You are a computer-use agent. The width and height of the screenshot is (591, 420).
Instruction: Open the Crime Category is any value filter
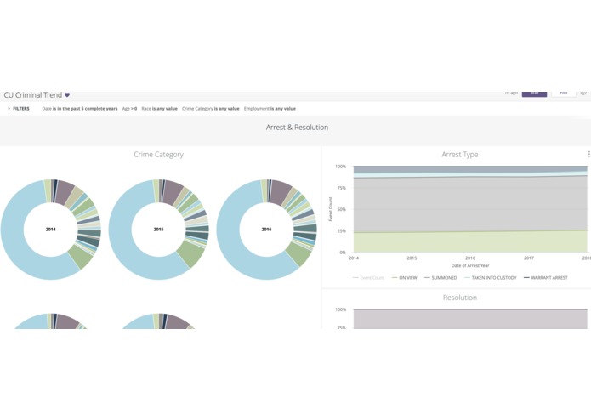coord(211,109)
